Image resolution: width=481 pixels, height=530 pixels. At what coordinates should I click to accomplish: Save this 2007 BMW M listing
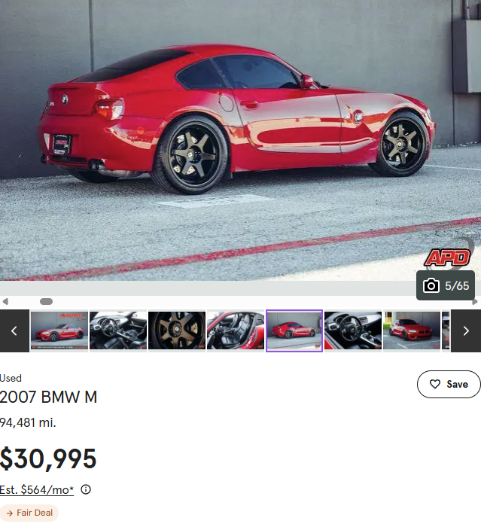click(x=449, y=384)
